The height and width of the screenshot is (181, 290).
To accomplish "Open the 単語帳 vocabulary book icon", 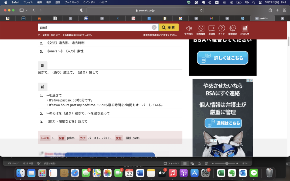I will 212,29.
